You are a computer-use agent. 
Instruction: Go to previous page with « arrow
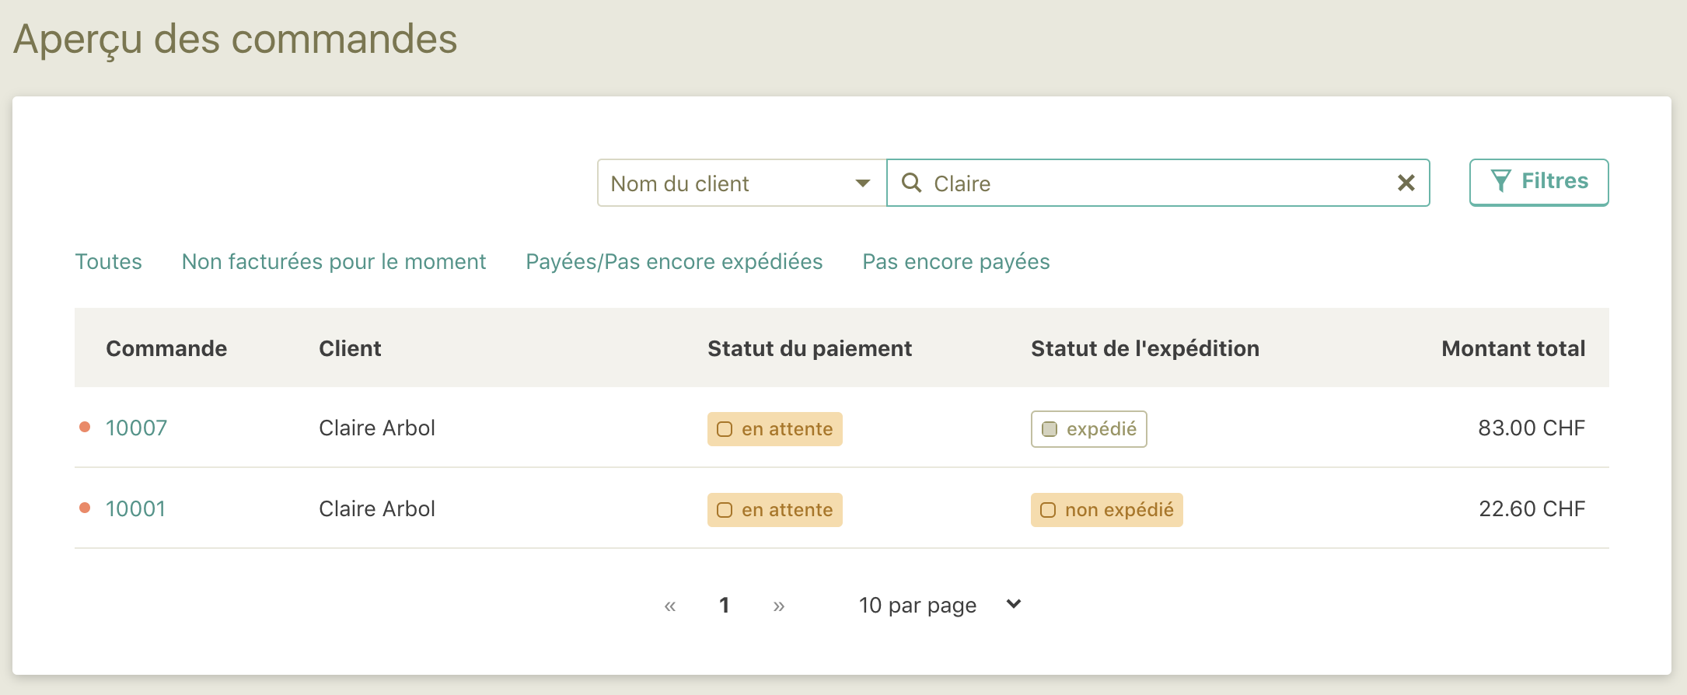(x=670, y=606)
